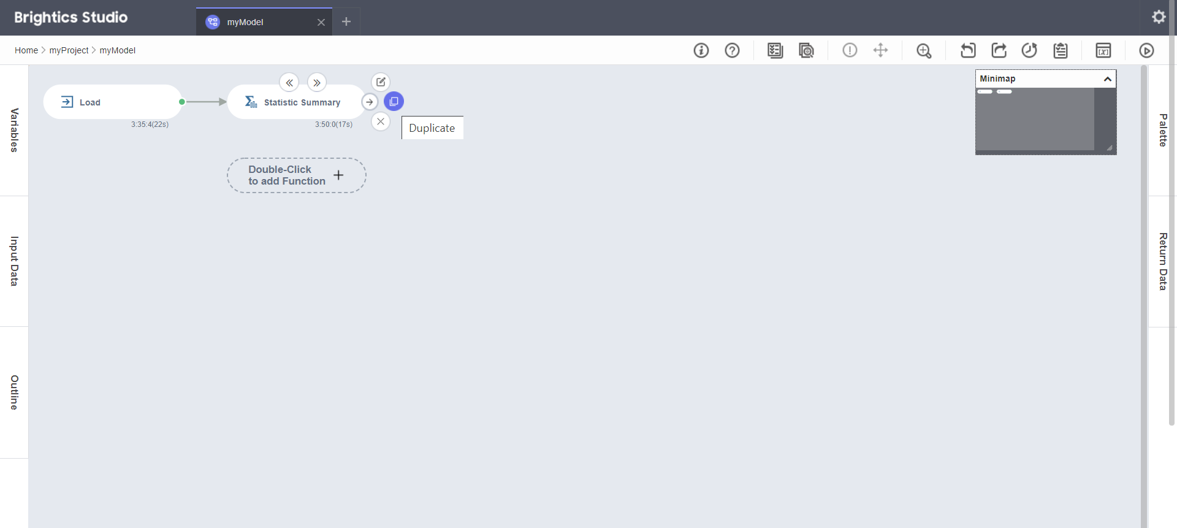Screen dimensions: 1177x528
Task: Click the remove X icon below Statistic Summary
Action: (381, 121)
